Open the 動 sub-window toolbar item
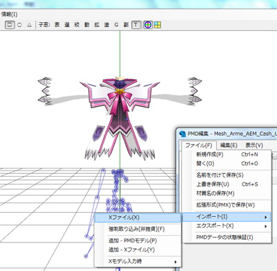The image size is (277, 271). tap(87, 25)
